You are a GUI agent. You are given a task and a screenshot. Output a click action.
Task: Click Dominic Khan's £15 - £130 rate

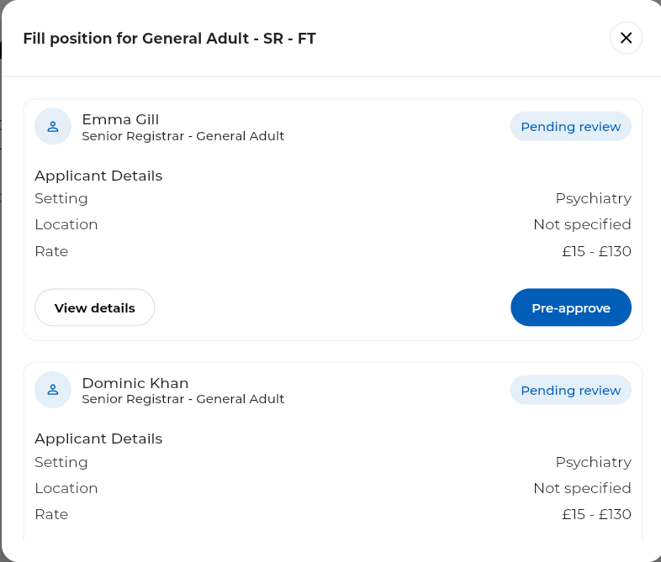click(x=596, y=514)
